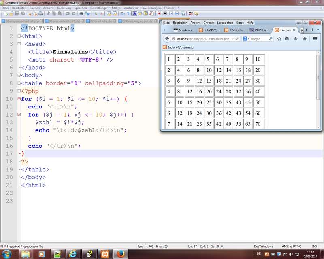
Task: Open the Lesezeichen menu in Firefox
Action: (225, 23)
